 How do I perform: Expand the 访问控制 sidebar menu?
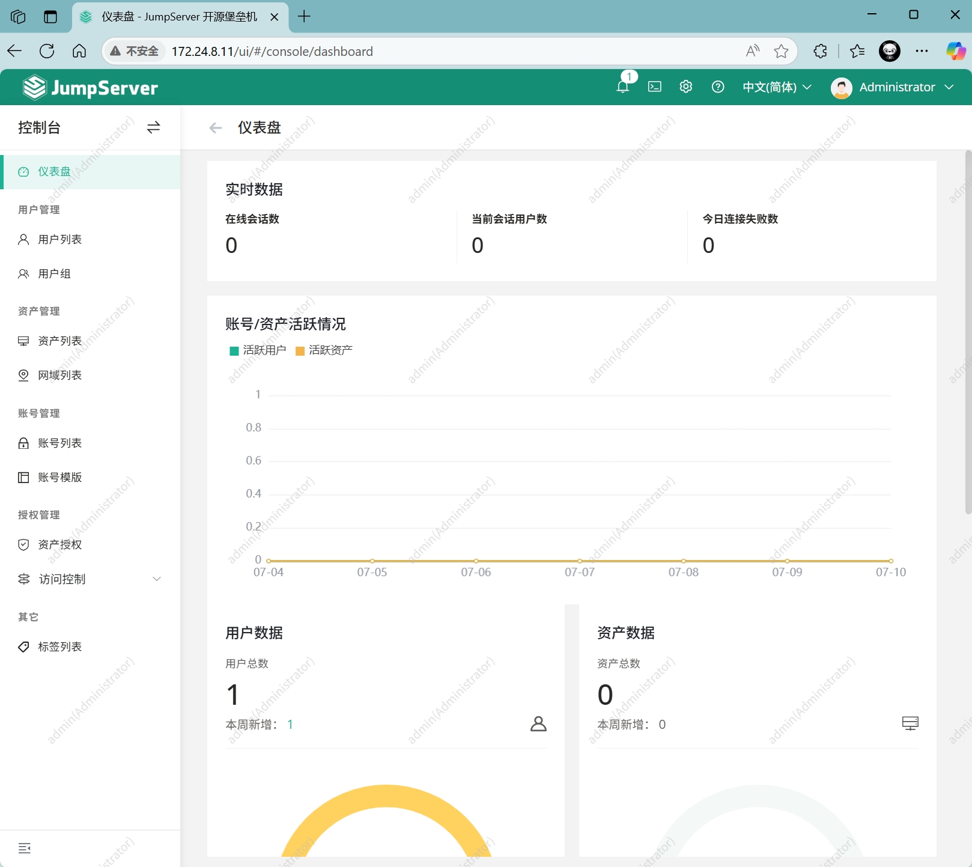(x=90, y=579)
